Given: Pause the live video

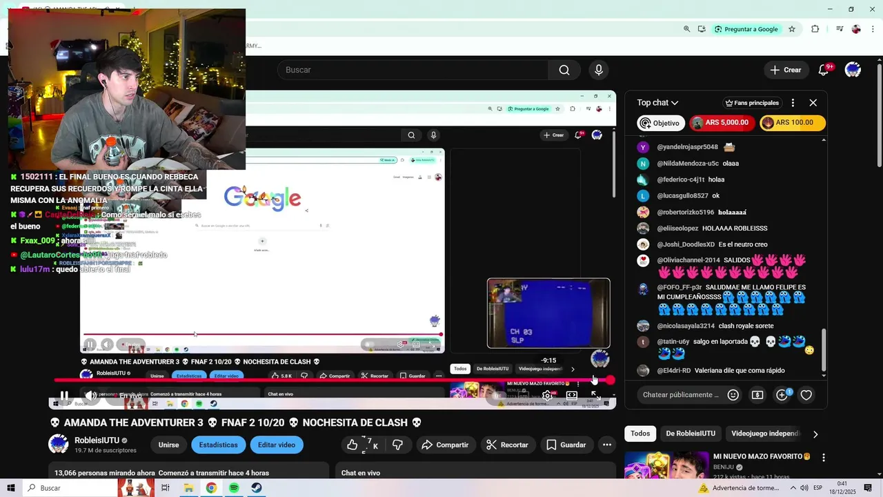Looking at the screenshot, I should 64,396.
